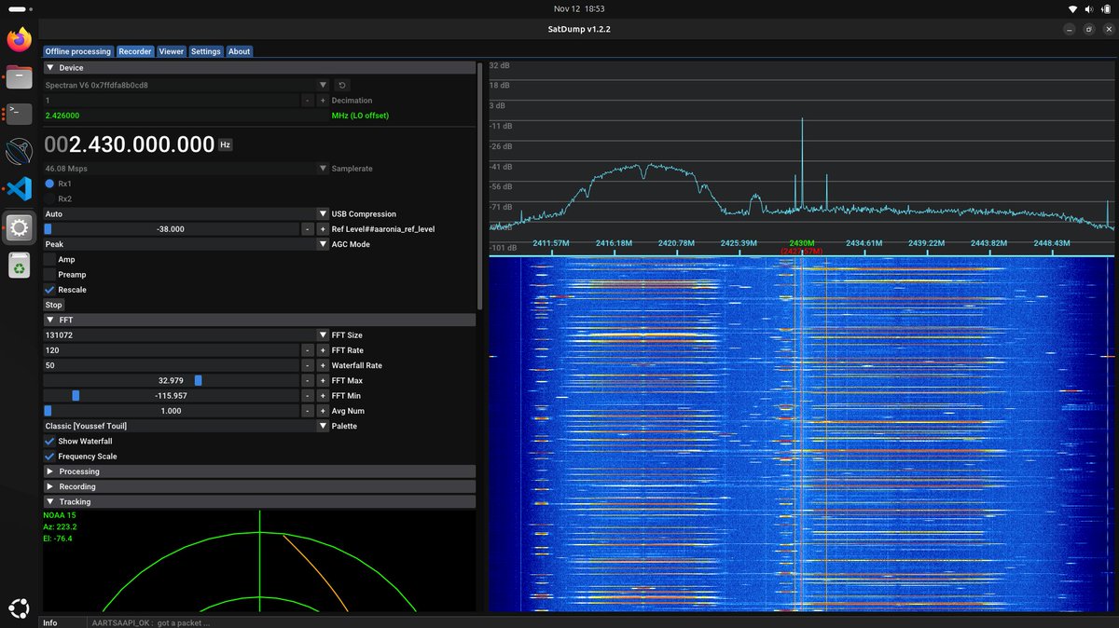Screen dimensions: 1119x628
Task: Switch to the Viewer tab
Action: [172, 51]
